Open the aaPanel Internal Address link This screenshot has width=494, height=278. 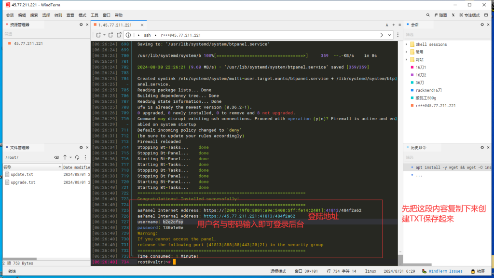pyautogui.click(x=249, y=216)
